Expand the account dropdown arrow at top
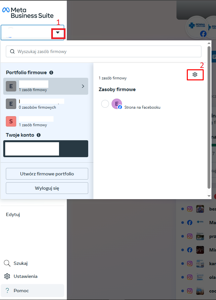 (x=58, y=33)
